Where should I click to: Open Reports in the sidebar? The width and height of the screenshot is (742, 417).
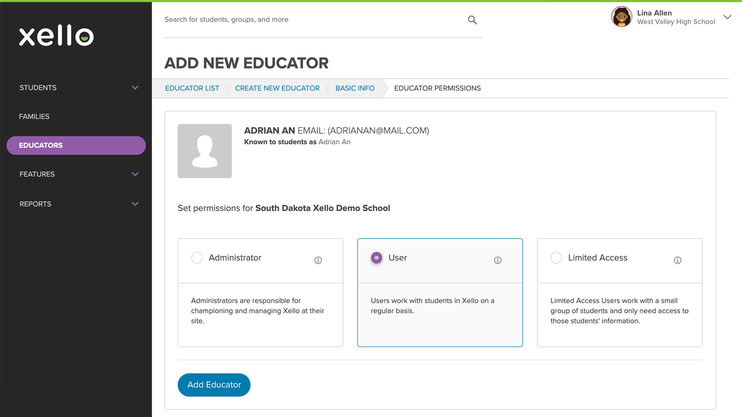[x=35, y=204]
